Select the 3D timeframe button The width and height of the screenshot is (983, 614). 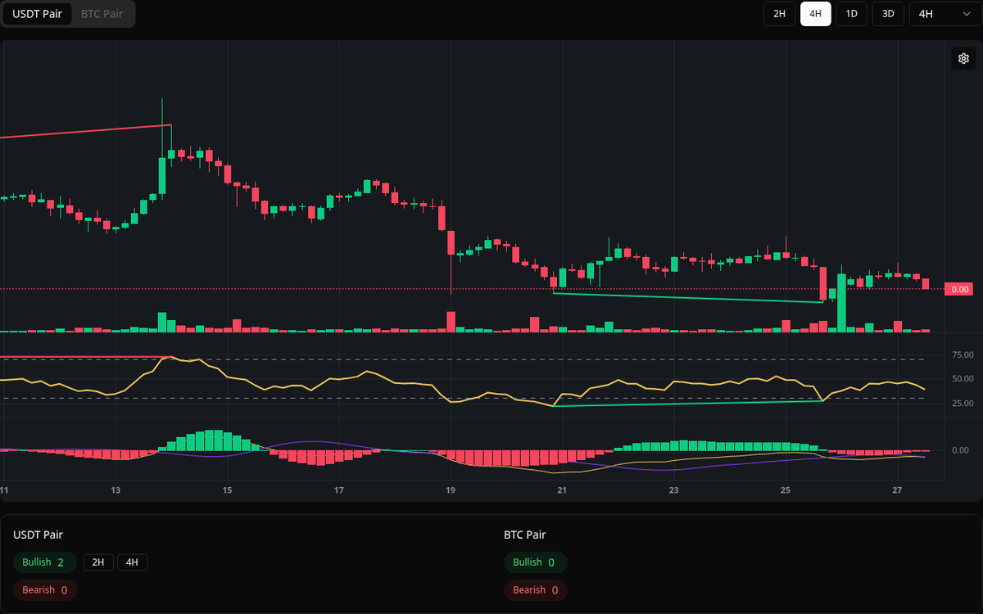[x=887, y=13]
